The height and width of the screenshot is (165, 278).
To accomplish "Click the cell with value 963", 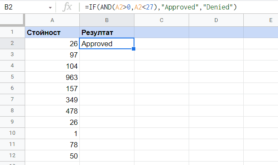I will [x=52, y=77].
